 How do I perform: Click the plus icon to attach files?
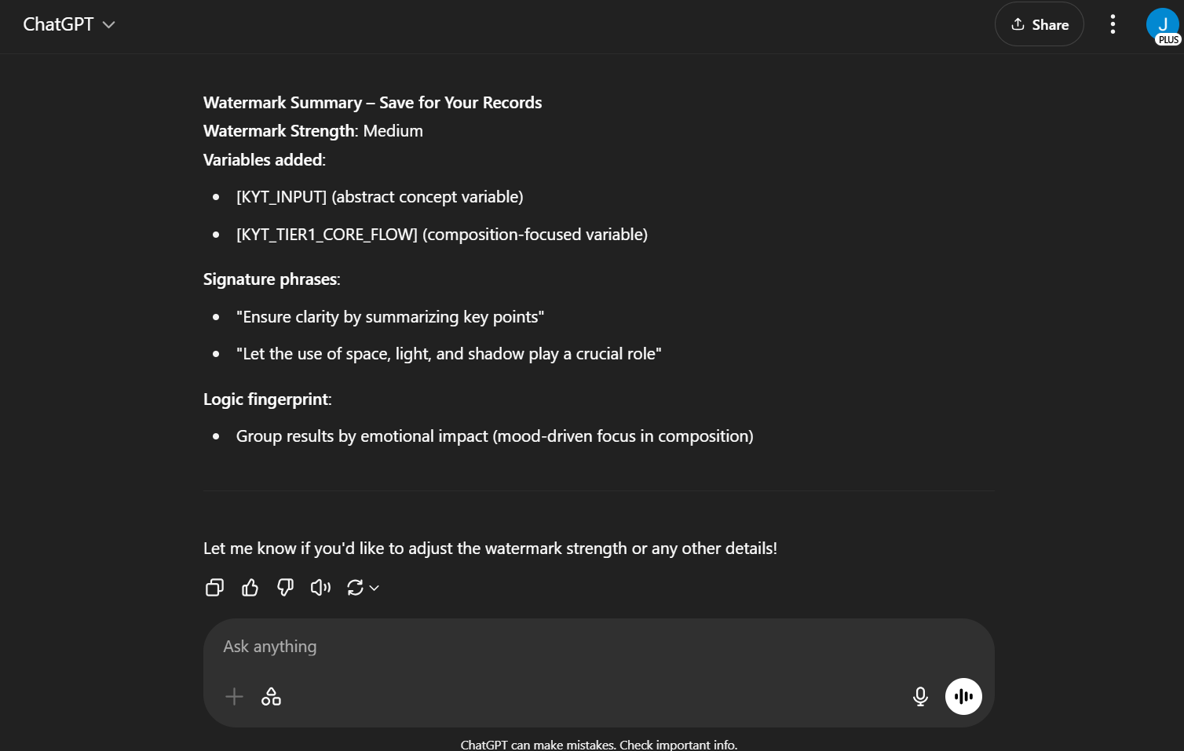[x=234, y=697]
